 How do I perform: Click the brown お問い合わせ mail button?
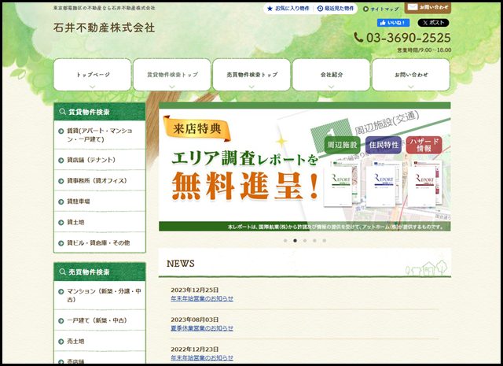[428, 7]
